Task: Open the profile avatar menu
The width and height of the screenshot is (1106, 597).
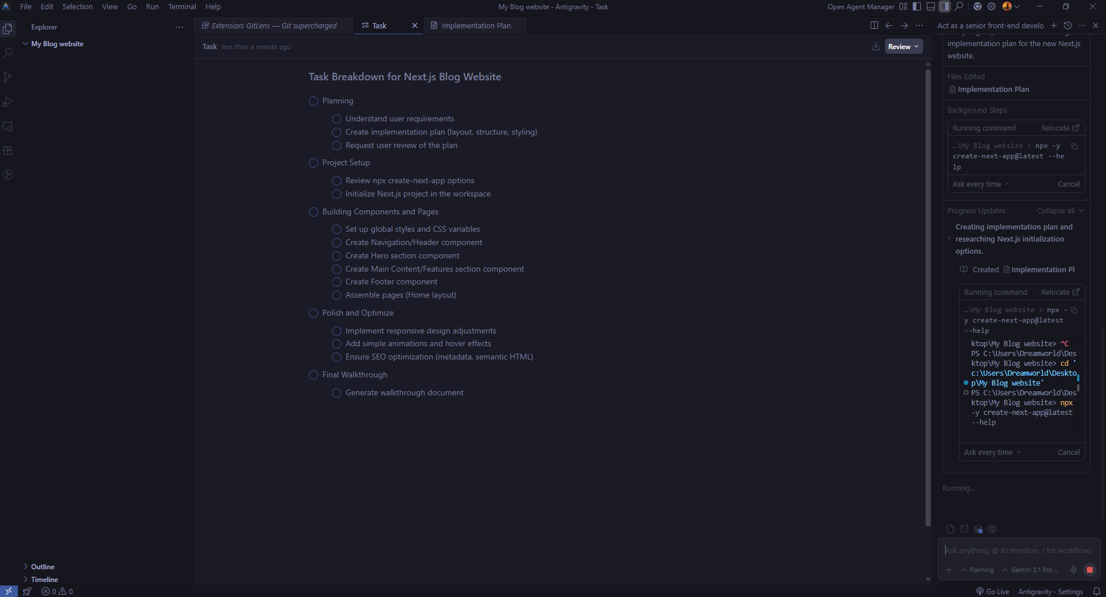Action: [x=1011, y=6]
